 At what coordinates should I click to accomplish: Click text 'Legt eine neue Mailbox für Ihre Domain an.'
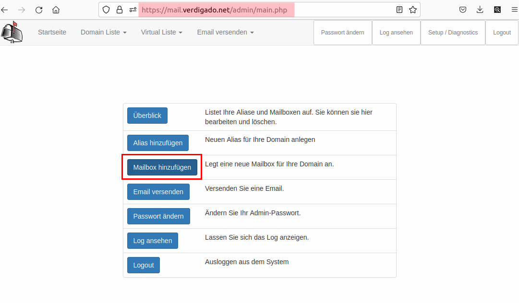pos(269,164)
